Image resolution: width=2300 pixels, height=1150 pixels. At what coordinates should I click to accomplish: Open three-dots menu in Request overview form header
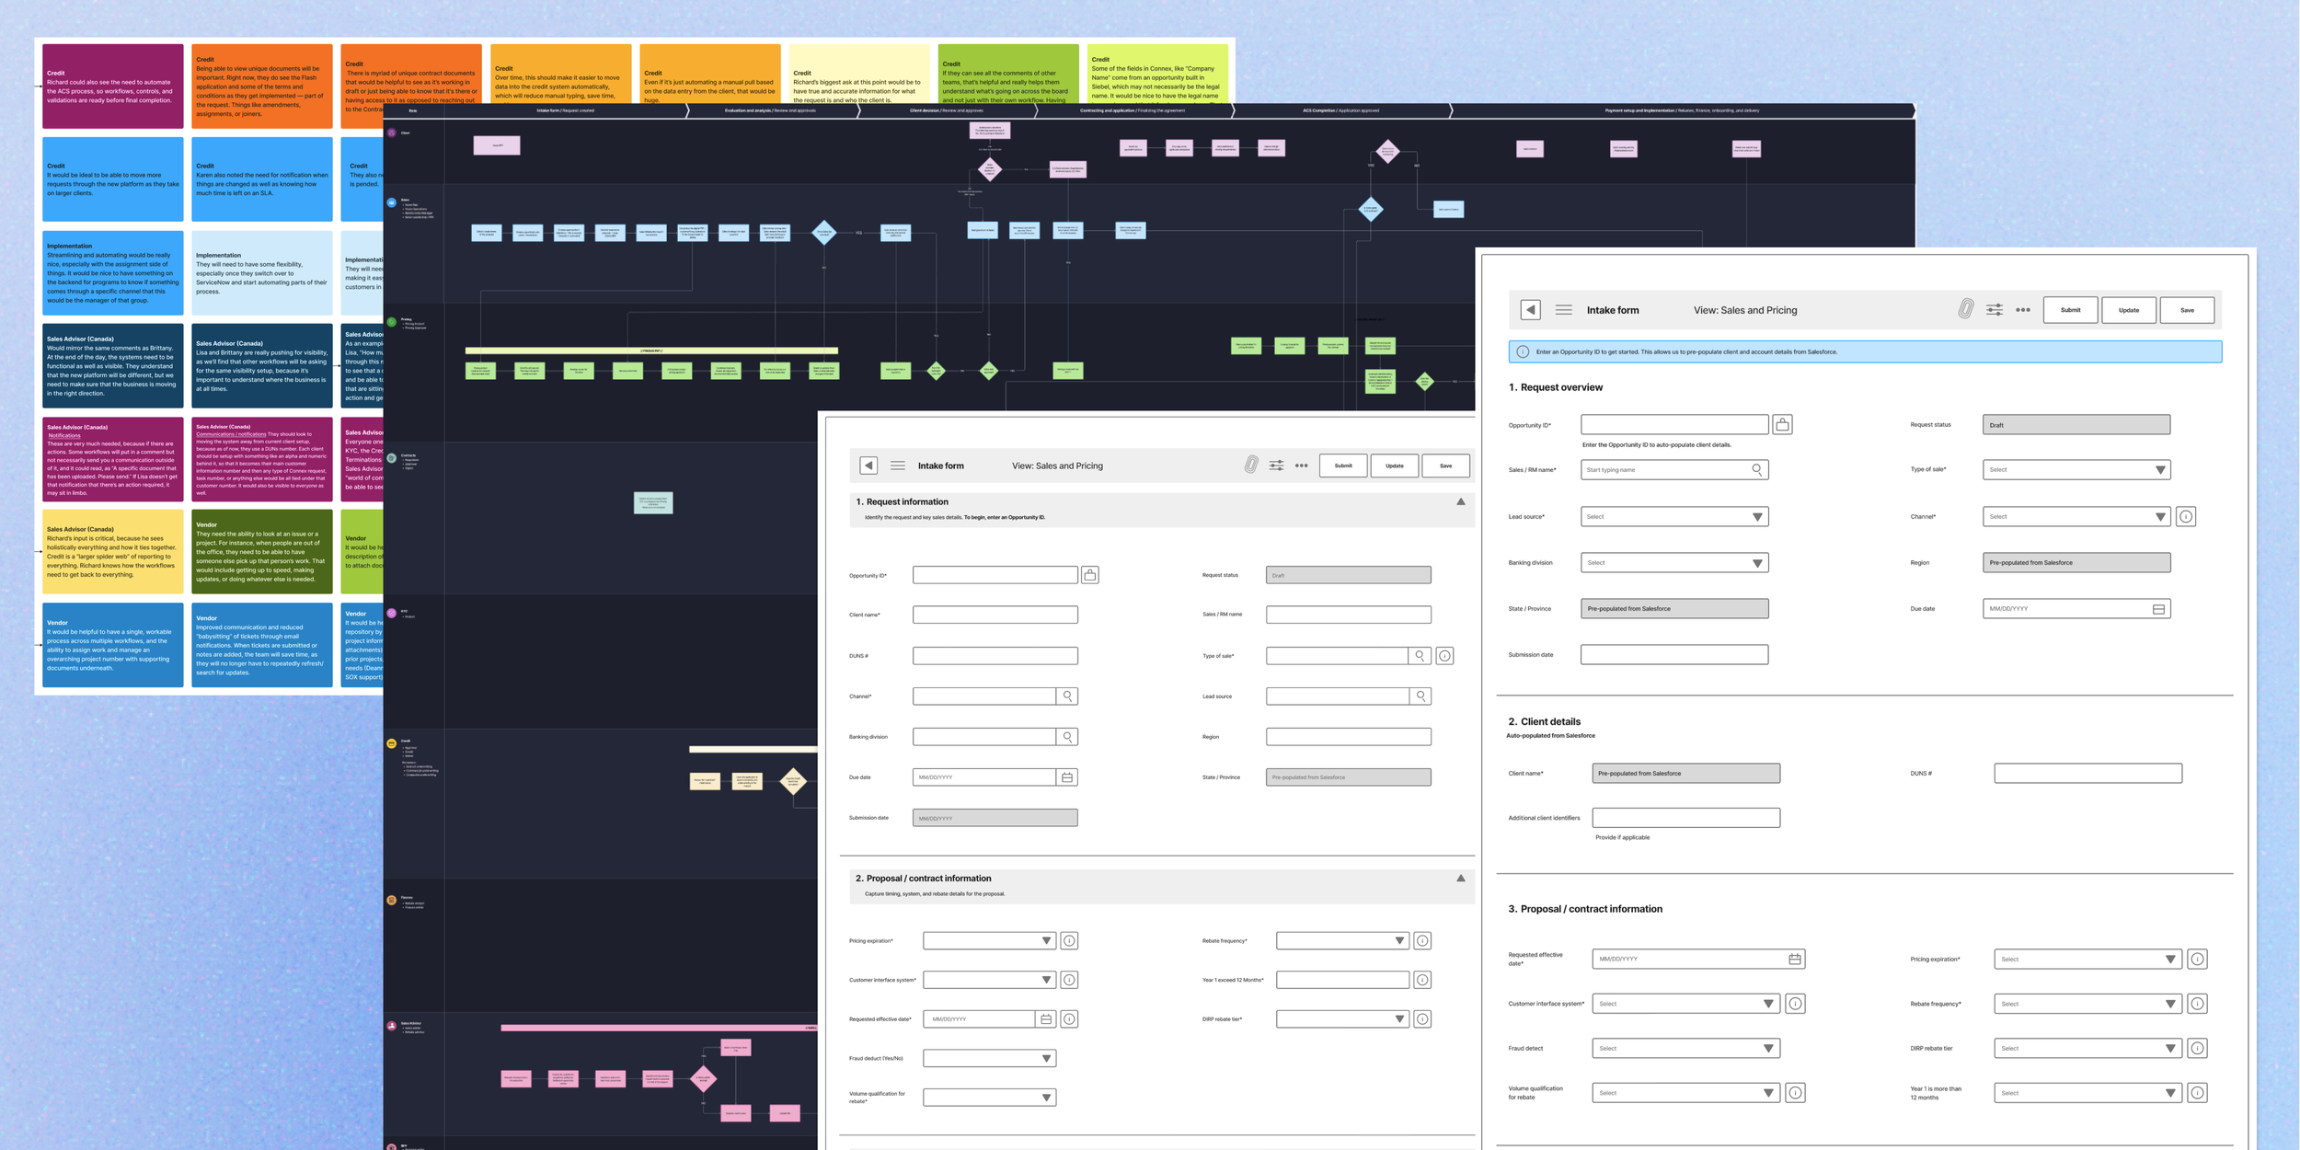pyautogui.click(x=2022, y=310)
